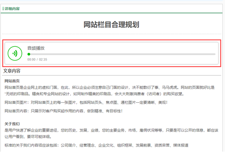The width and height of the screenshot is (225, 157).
Task: Click the line starting 让用户看到
Action: coord(28,137)
